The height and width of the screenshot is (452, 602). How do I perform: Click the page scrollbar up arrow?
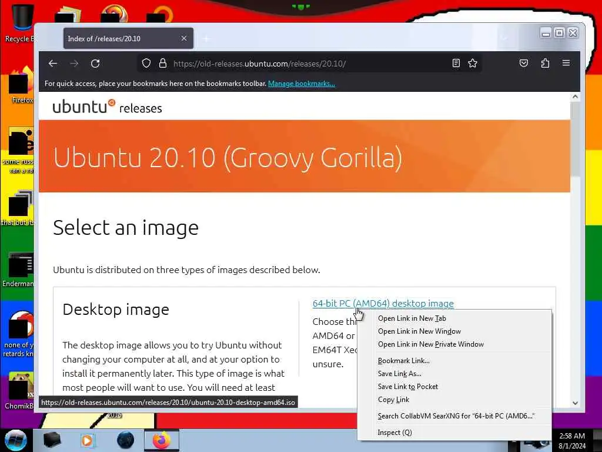click(575, 97)
